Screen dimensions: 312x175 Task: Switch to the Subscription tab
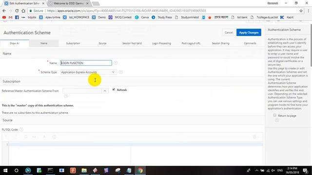point(73,43)
